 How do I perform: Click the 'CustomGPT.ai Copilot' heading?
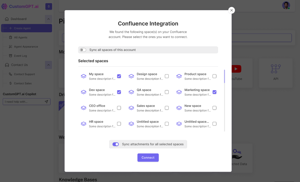[x=19, y=94]
